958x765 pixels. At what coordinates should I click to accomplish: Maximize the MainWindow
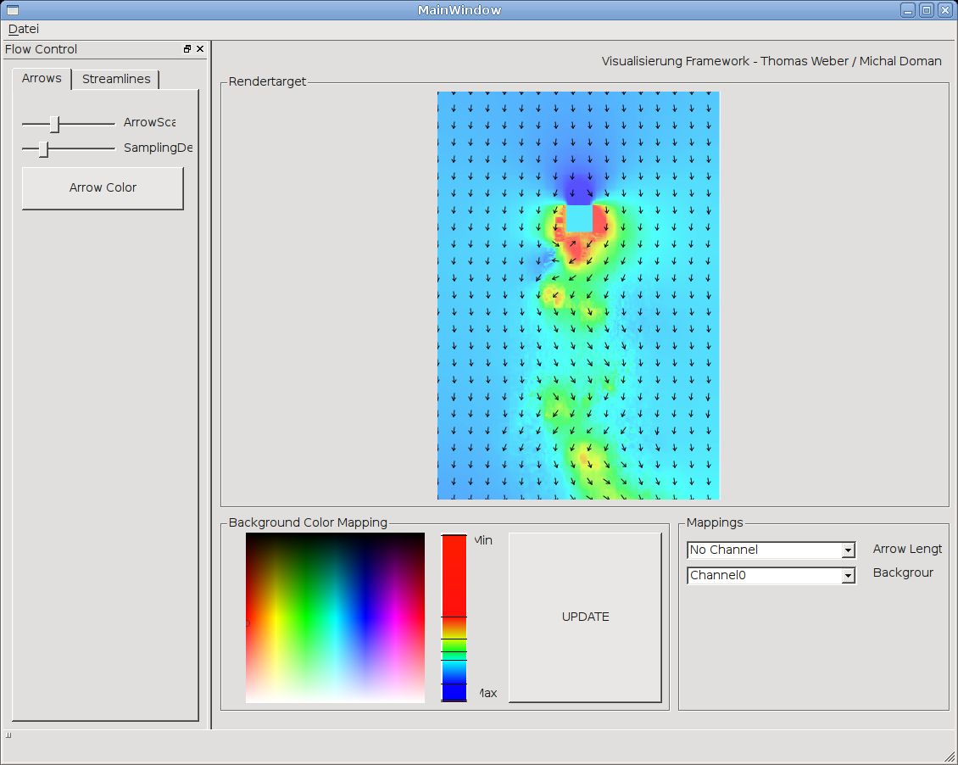[x=926, y=10]
